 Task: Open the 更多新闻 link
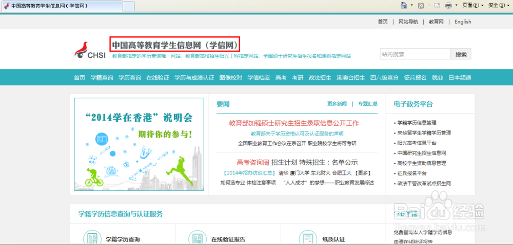(337, 104)
